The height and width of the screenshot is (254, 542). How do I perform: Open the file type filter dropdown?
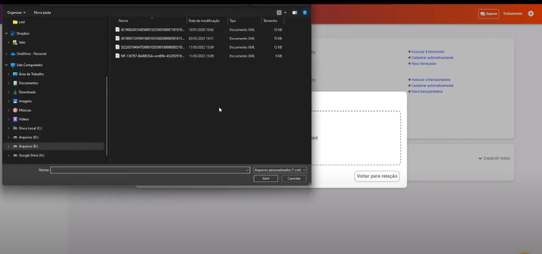click(280, 170)
